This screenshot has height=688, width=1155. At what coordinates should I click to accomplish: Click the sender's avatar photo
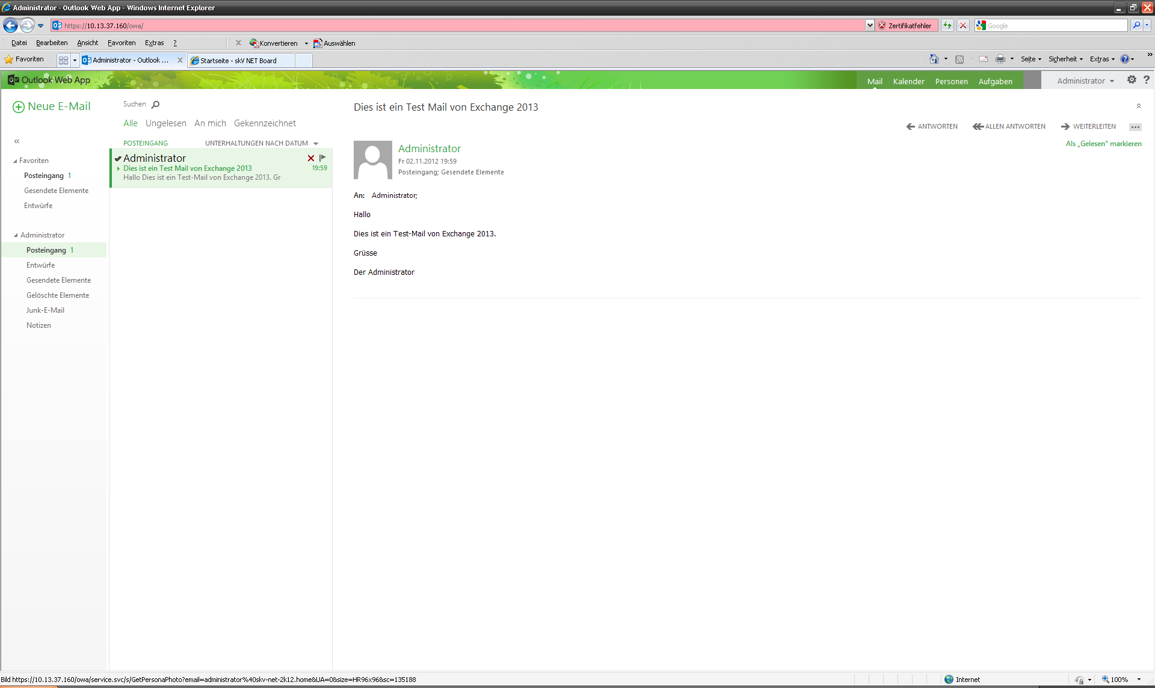(372, 160)
